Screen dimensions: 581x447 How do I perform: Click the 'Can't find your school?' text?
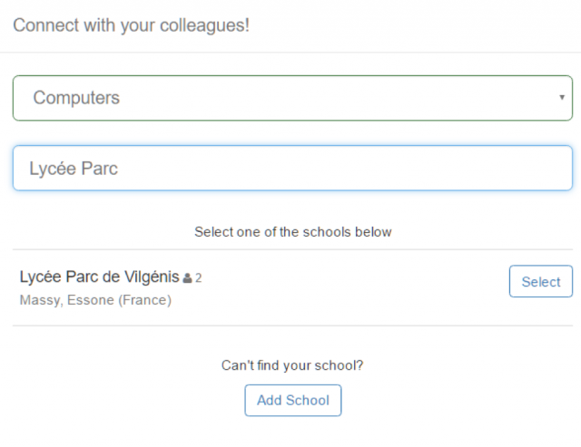pyautogui.click(x=292, y=365)
